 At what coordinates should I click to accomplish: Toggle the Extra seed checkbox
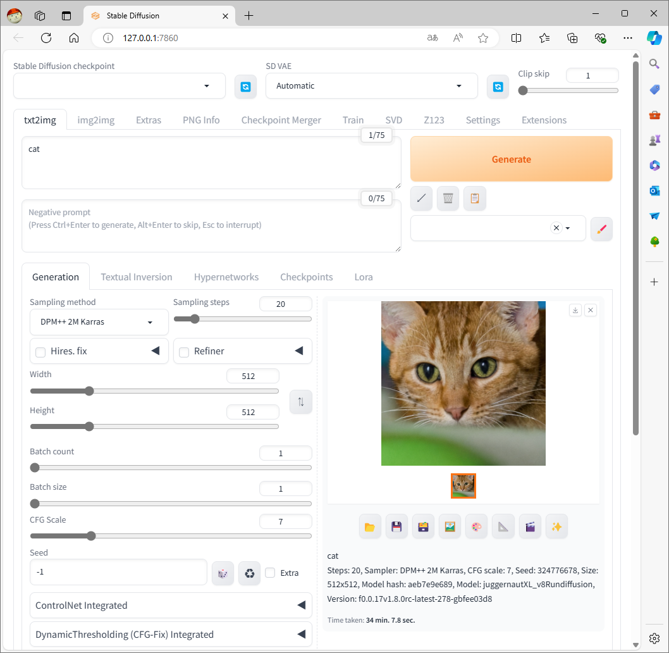pyautogui.click(x=270, y=573)
